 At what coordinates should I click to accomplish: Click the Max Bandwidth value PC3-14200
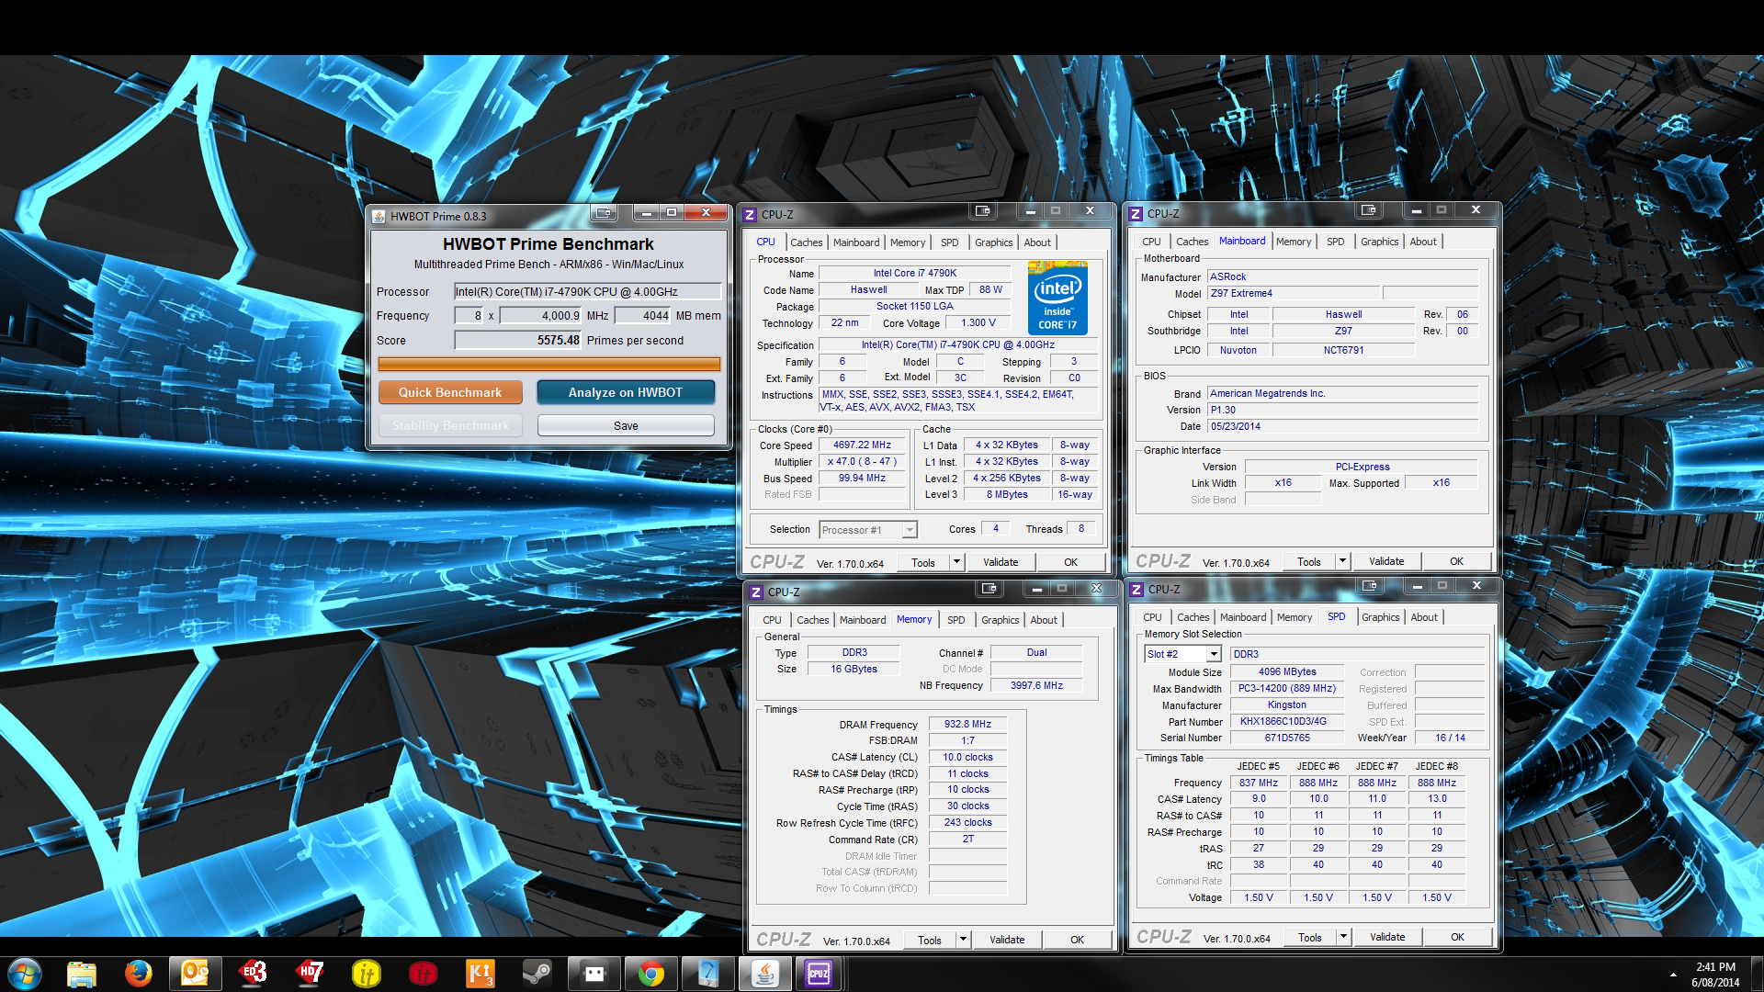pyautogui.click(x=1286, y=688)
